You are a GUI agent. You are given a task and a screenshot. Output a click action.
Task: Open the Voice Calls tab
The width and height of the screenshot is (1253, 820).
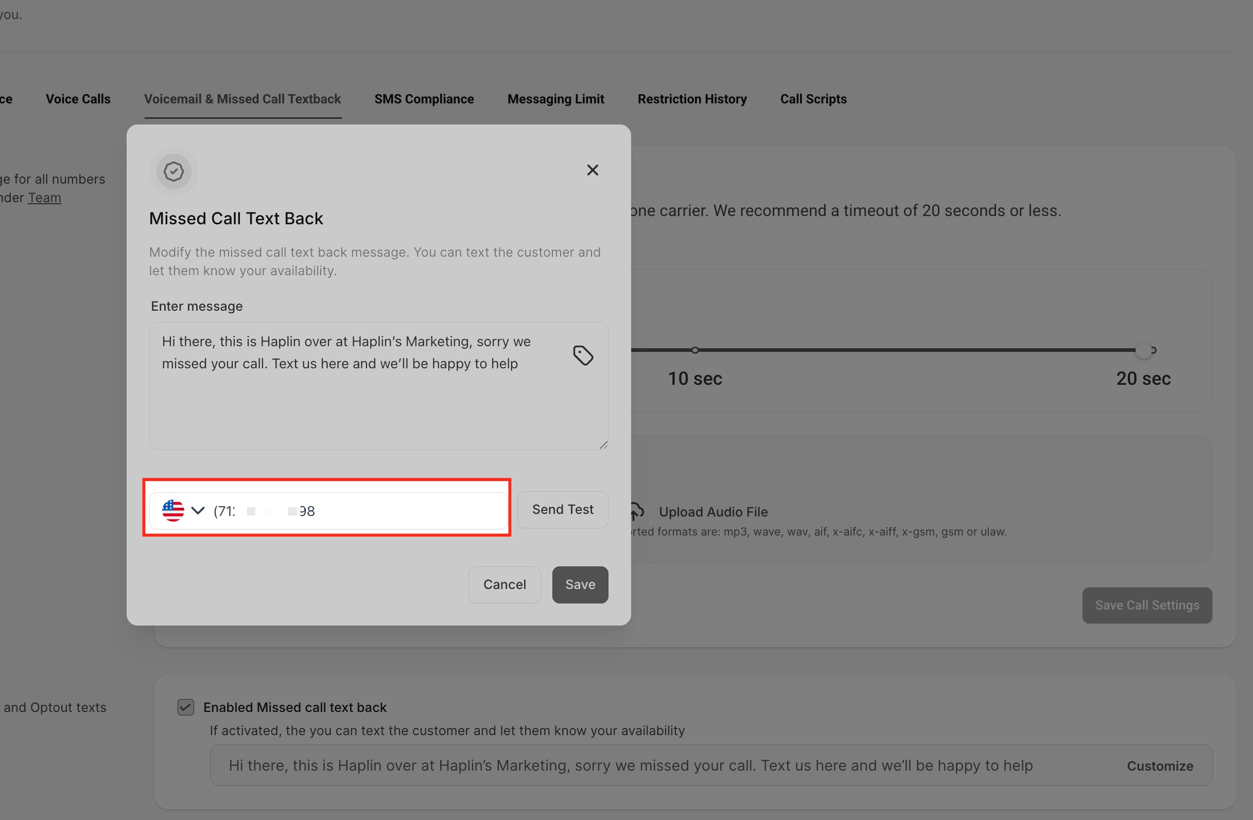[x=78, y=99]
